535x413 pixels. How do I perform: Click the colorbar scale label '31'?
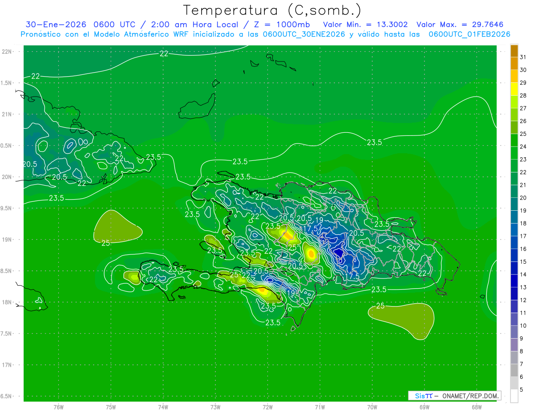tap(523, 57)
